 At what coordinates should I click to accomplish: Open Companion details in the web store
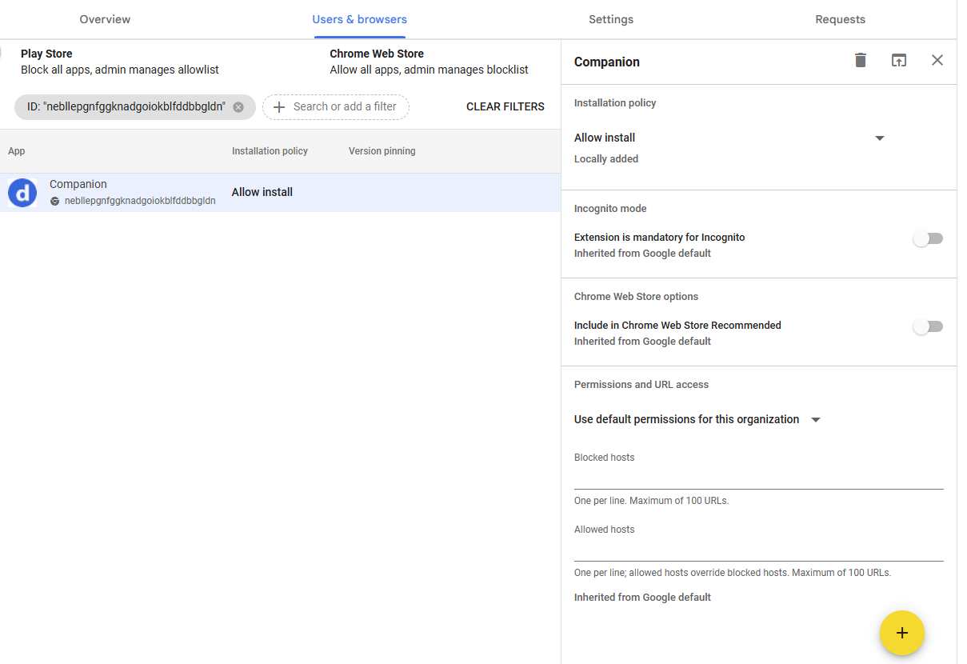coord(899,61)
